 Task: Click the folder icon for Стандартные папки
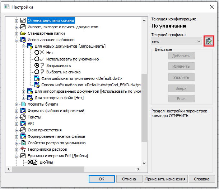tap(23, 33)
